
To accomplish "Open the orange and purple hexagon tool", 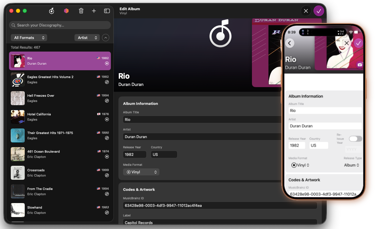I will click(x=66, y=11).
